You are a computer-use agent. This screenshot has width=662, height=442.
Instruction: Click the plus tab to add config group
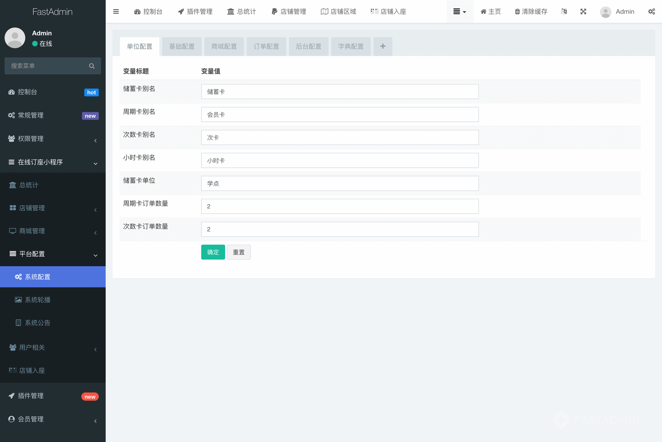point(383,46)
